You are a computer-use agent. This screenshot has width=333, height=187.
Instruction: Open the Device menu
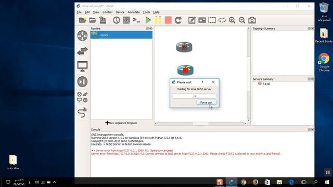pos(120,12)
